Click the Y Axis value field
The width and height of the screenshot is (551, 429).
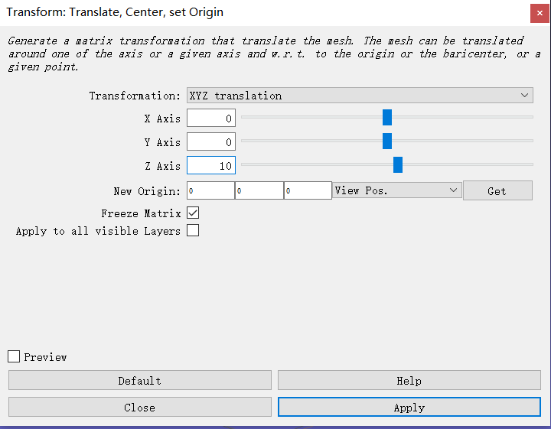[x=211, y=142]
